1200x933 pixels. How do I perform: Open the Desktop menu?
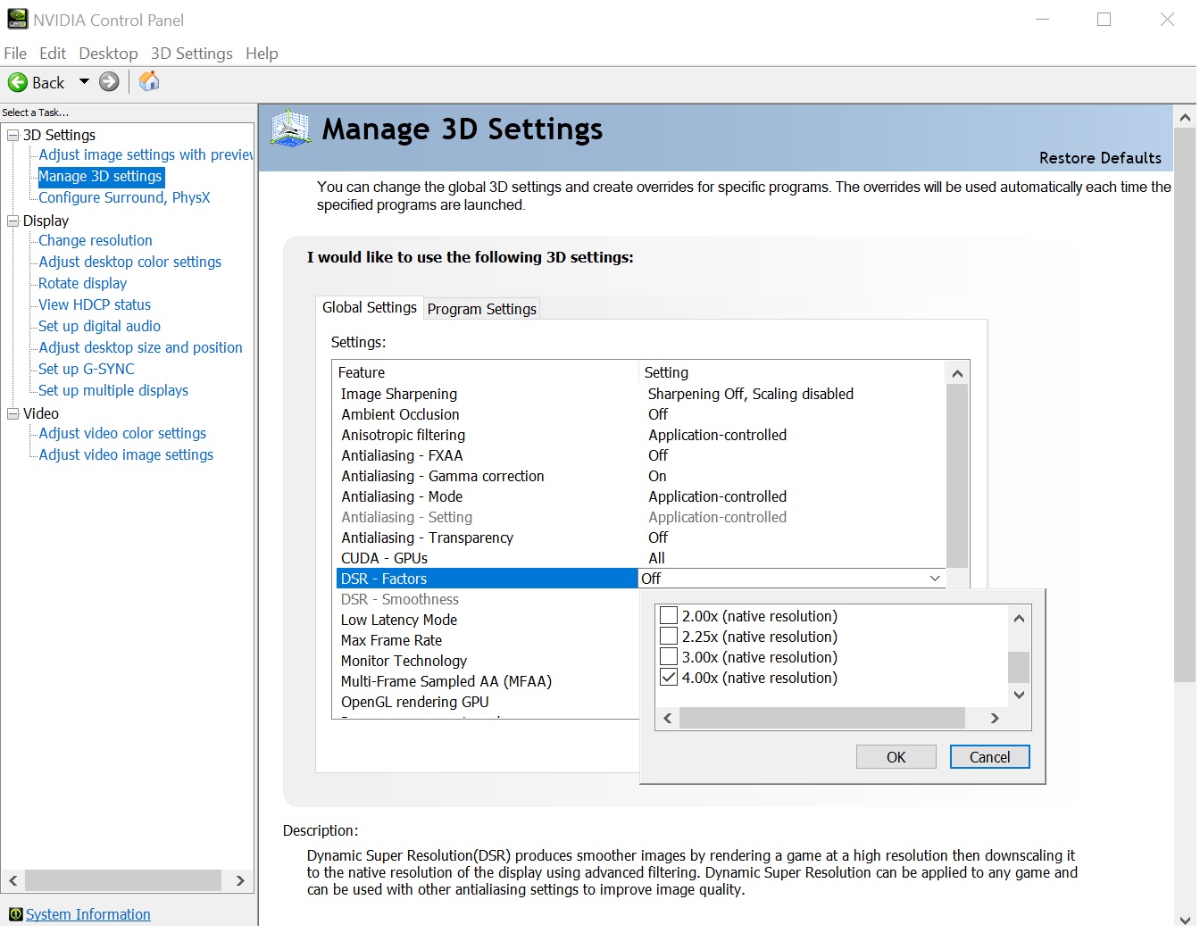pyautogui.click(x=108, y=54)
